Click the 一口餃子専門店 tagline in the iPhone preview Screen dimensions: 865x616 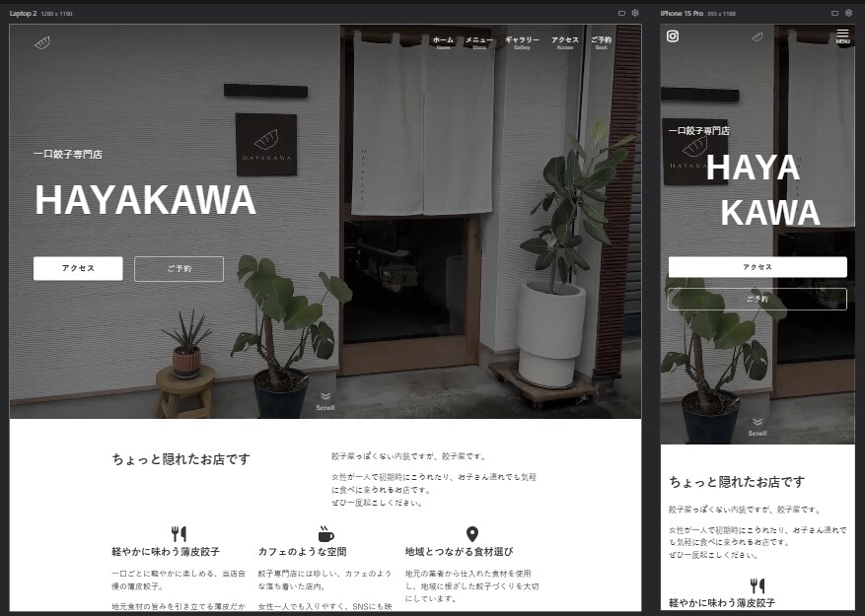coord(699,131)
